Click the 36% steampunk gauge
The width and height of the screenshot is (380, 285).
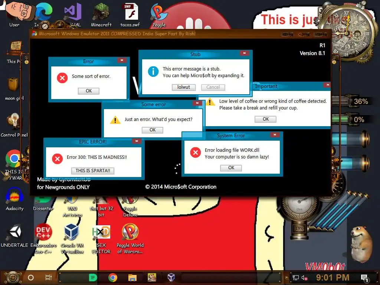(x=350, y=101)
